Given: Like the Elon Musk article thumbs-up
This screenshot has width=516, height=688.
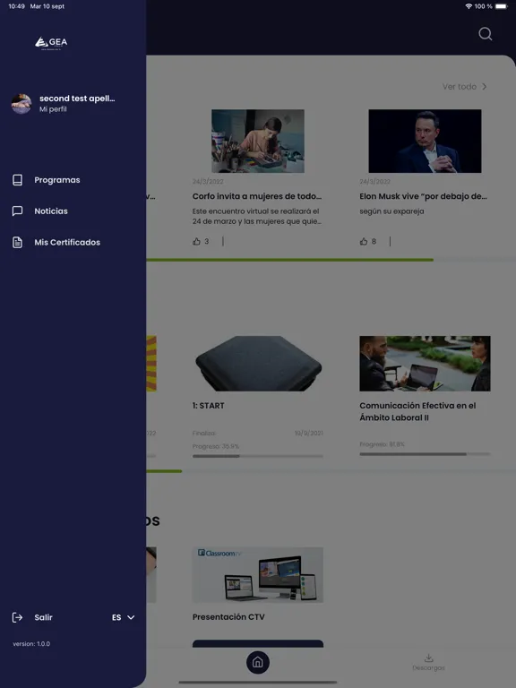Looking at the screenshot, I should [364, 241].
